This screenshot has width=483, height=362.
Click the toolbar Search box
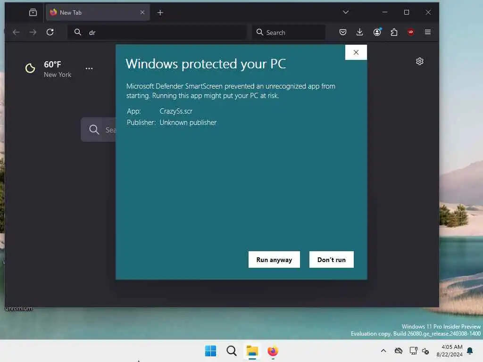289,32
